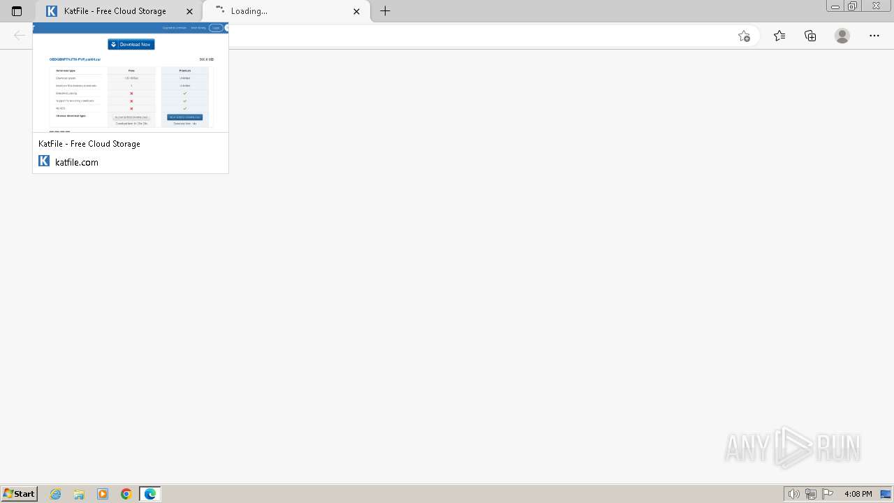
Task: Switch to the Loading... tab
Action: tap(286, 11)
